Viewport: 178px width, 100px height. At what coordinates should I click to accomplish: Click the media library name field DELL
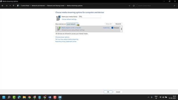click(x=90, y=17)
